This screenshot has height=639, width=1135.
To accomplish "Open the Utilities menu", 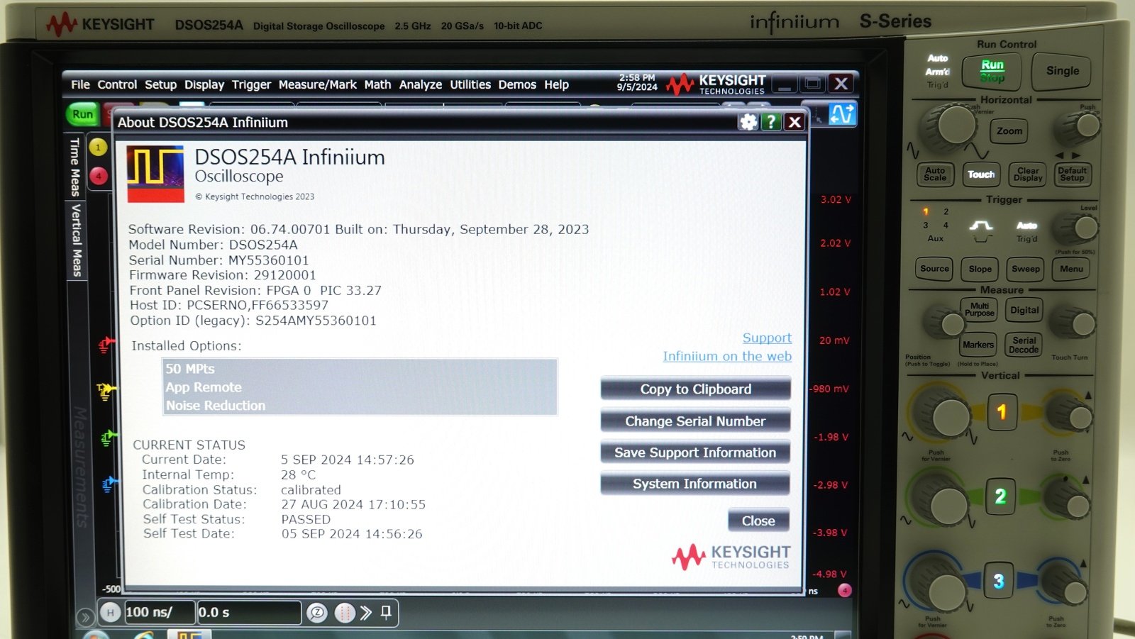I will click(470, 84).
